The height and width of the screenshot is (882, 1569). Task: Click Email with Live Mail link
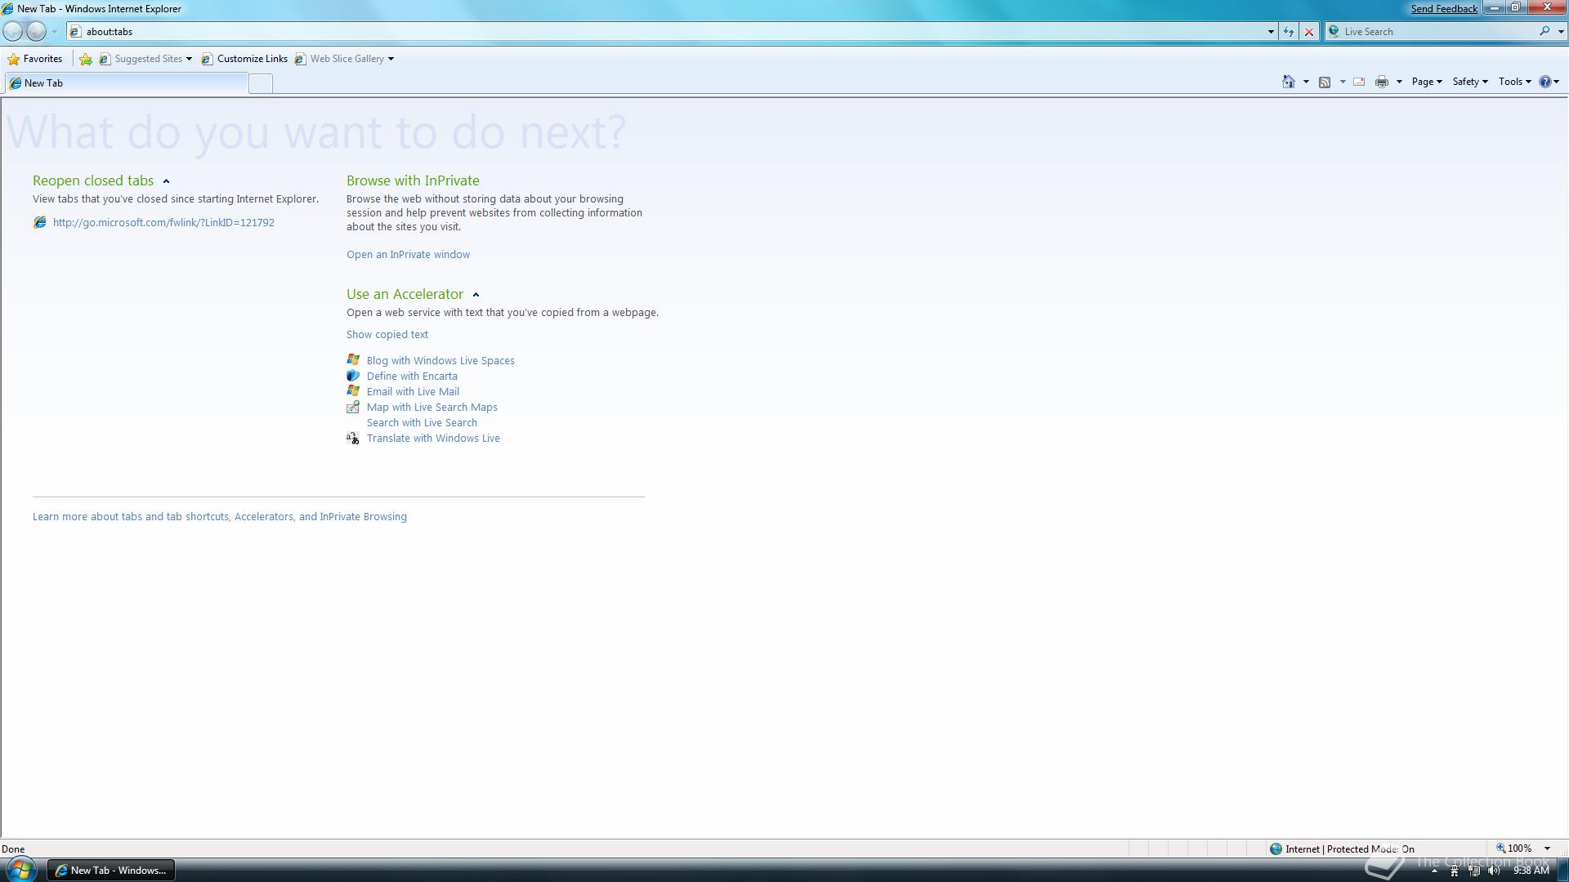tap(413, 391)
